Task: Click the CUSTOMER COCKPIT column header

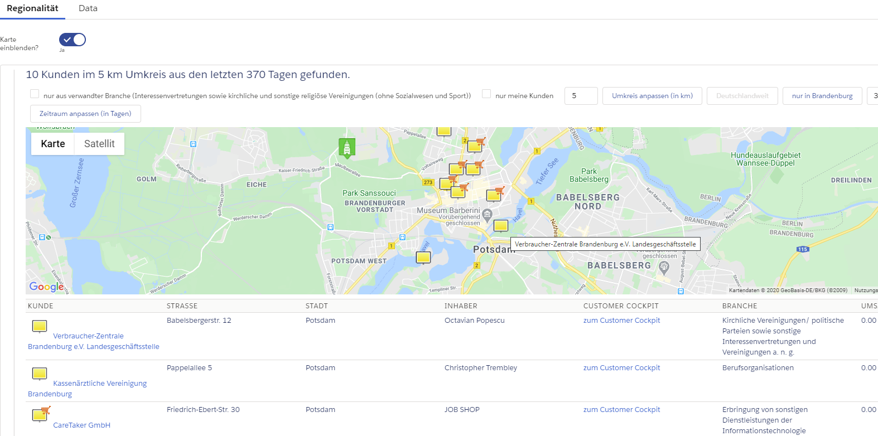Action: coord(621,306)
